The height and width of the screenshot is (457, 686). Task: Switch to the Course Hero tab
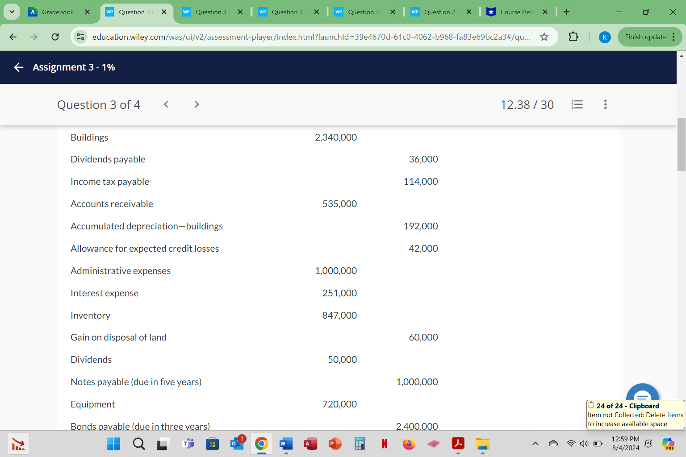(x=516, y=12)
